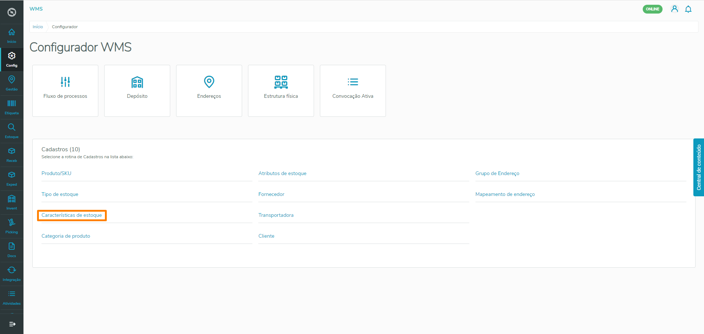
Task: Open Mapeamento de endereço link
Action: [505, 194]
